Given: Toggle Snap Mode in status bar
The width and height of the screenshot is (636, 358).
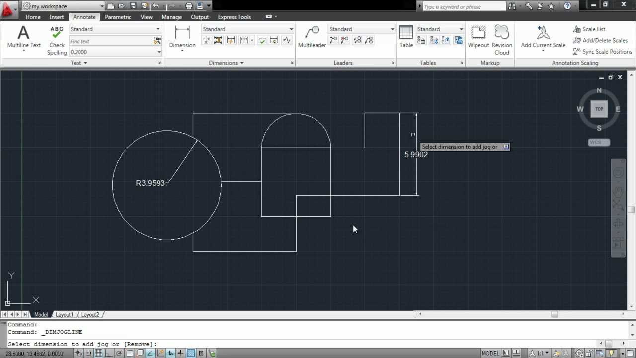Looking at the screenshot, I should pyautogui.click(x=88, y=353).
